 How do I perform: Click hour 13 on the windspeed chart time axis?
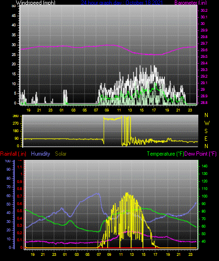coord(130,110)
